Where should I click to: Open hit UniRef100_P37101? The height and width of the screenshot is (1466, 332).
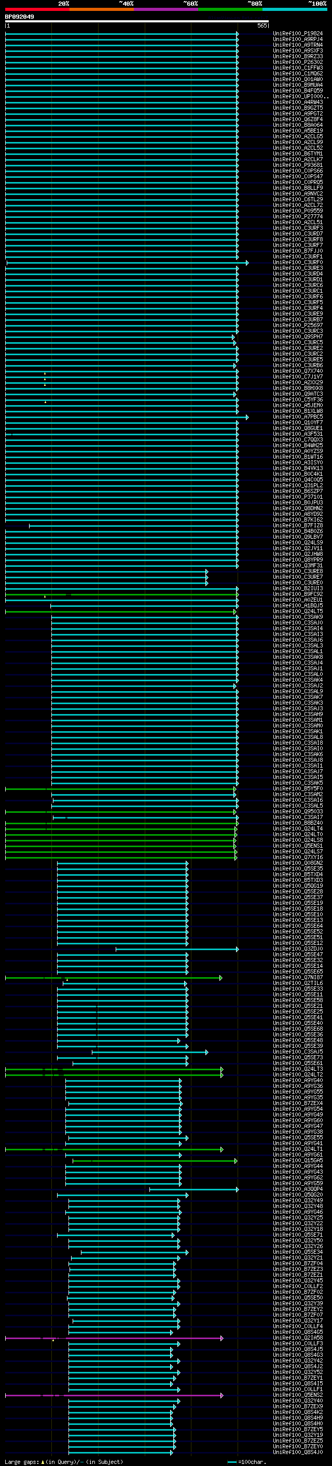pos(297,497)
